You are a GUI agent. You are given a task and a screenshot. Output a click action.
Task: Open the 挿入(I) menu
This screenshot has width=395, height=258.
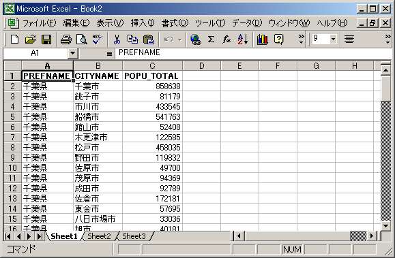[x=143, y=23]
